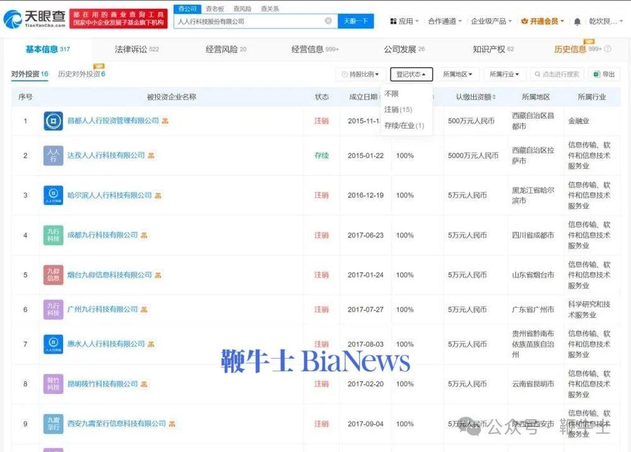This screenshot has height=452, width=631.
Task: Open the 经营信息 tab
Action: [x=315, y=49]
